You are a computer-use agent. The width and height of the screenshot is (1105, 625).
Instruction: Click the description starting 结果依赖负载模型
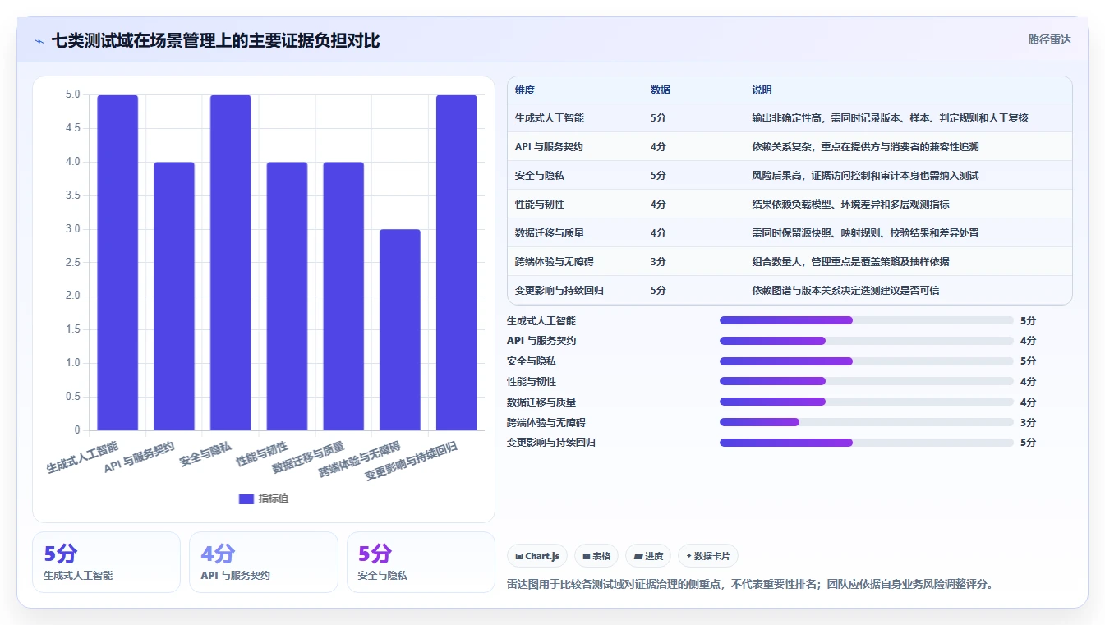[x=850, y=205]
